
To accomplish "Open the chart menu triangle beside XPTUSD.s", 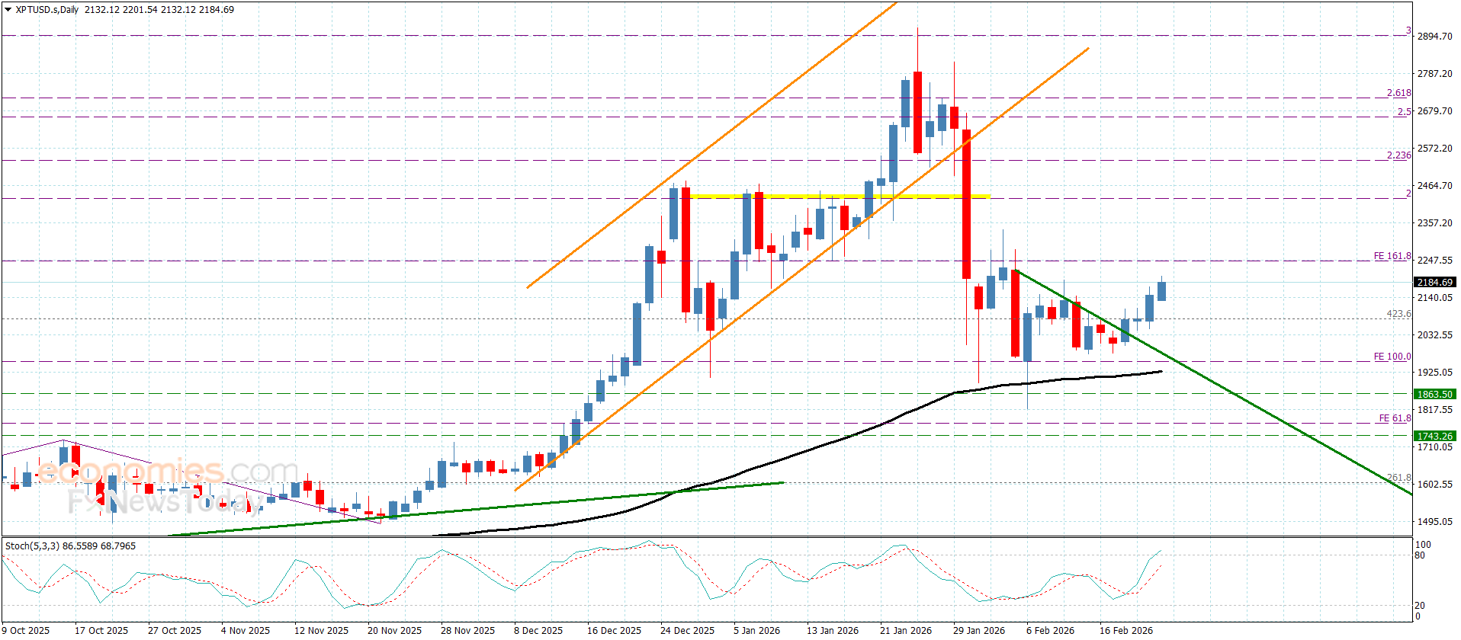I will 8,10.
